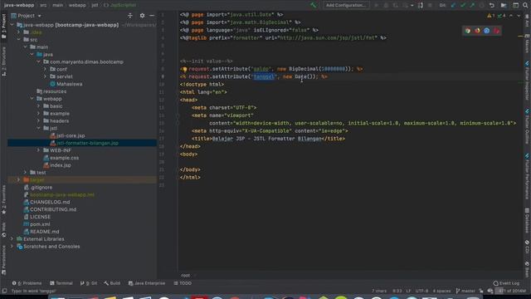Toggle the file read-only lock in the status bar
The width and height of the screenshot is (531, 299).
click(481, 291)
